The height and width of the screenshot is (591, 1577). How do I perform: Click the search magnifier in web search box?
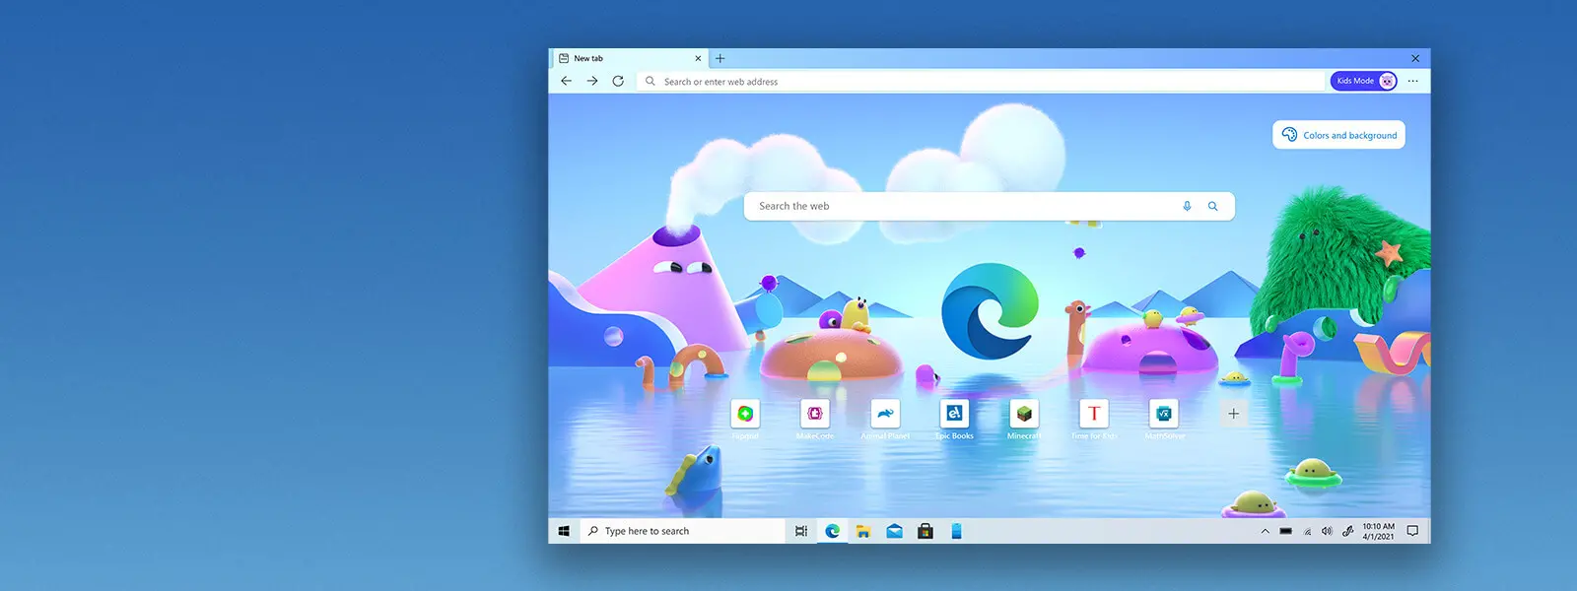1213,206
